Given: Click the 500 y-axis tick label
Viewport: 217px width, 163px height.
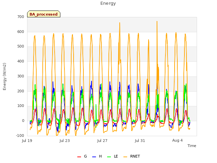Looking at the screenshot, I should [x=21, y=47].
